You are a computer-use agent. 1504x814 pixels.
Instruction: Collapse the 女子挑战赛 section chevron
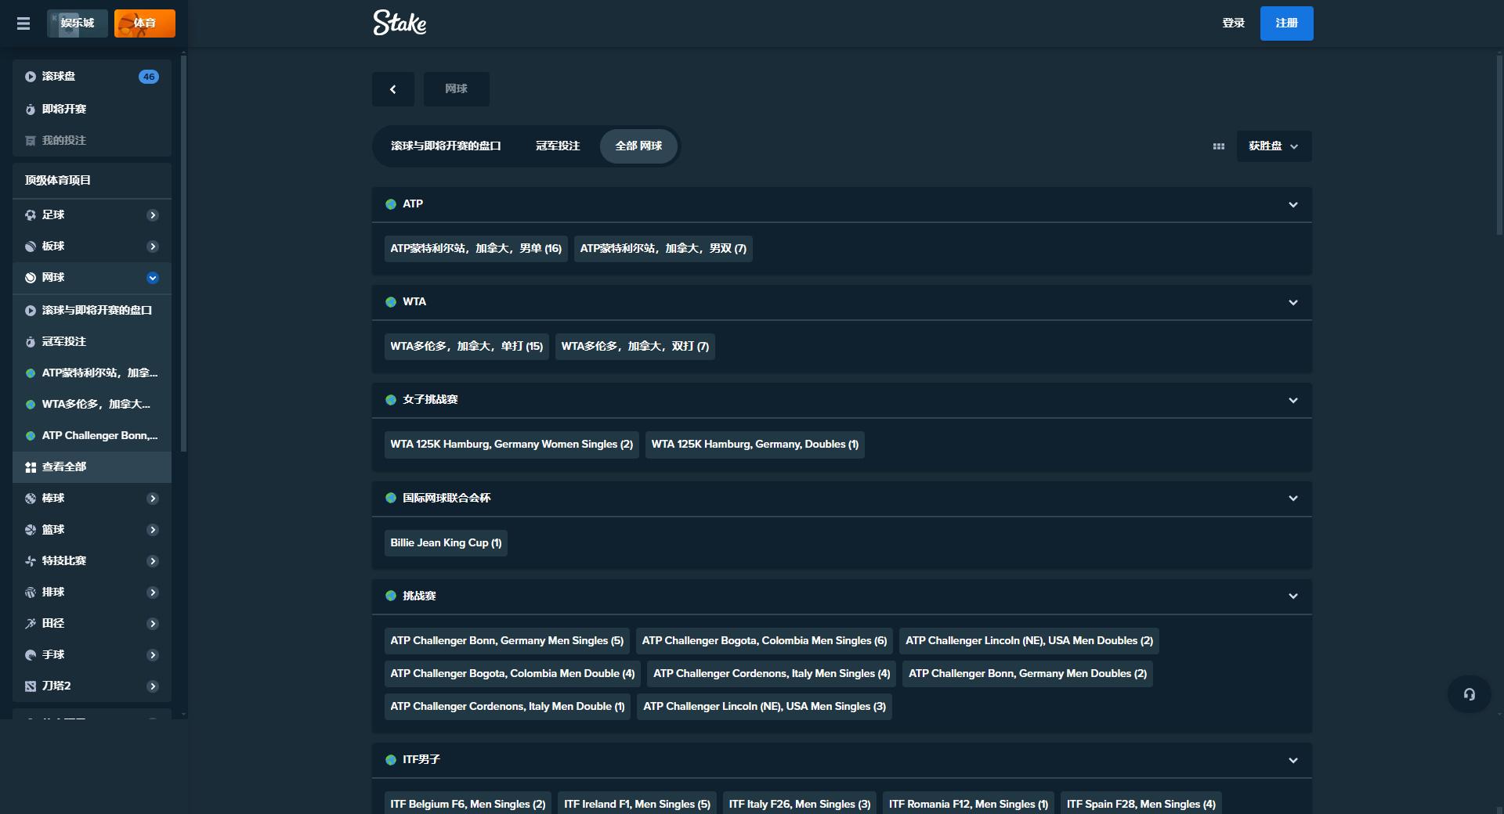[1293, 401]
